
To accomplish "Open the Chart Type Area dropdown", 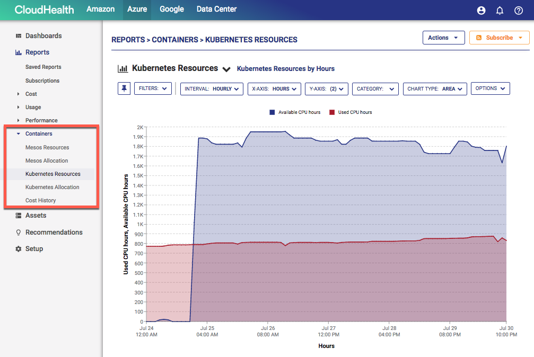I will 435,89.
